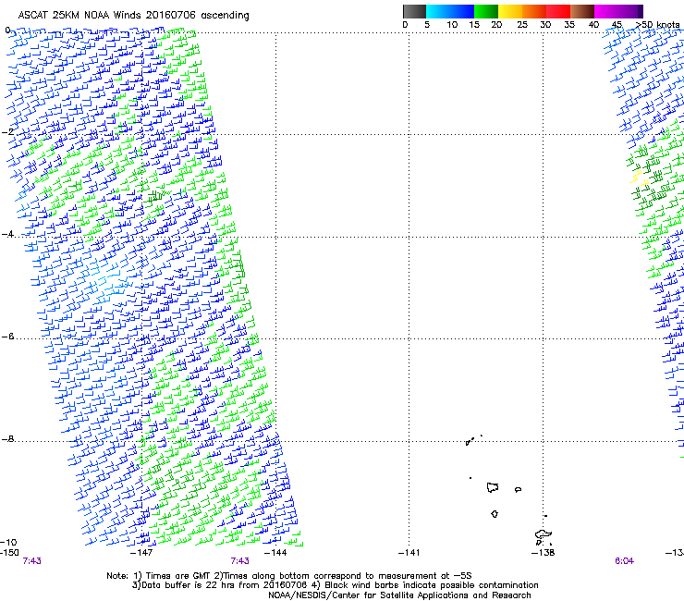
Task: Click the dark purple 45-50 knots segment
Action: tap(630, 11)
